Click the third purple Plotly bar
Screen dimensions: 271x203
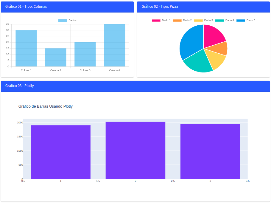pos(210,151)
